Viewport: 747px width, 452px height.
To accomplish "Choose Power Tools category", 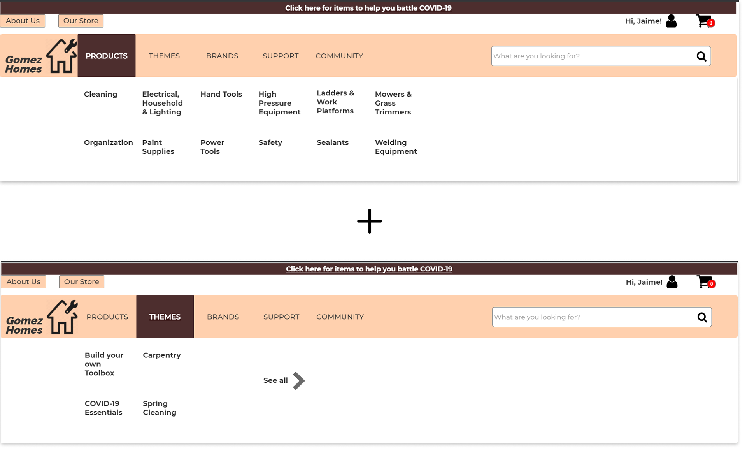I will pyautogui.click(x=212, y=147).
